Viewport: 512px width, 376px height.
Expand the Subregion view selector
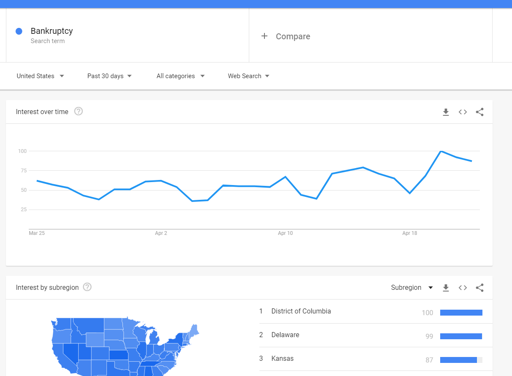point(412,288)
